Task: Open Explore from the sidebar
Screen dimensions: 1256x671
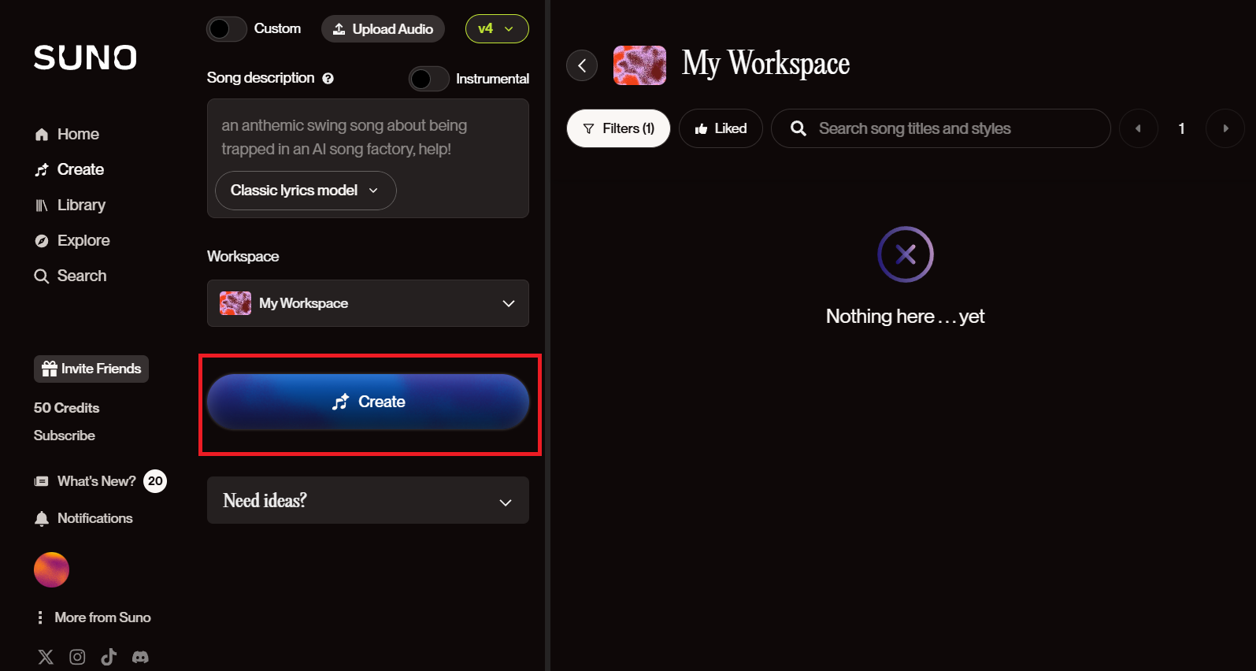Action: tap(83, 240)
